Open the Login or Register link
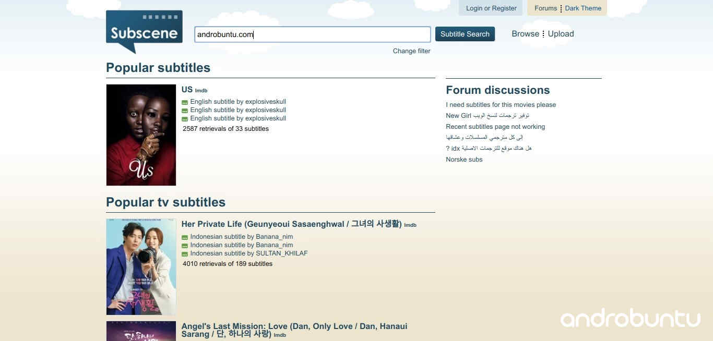This screenshot has width=713, height=341. coord(491,8)
